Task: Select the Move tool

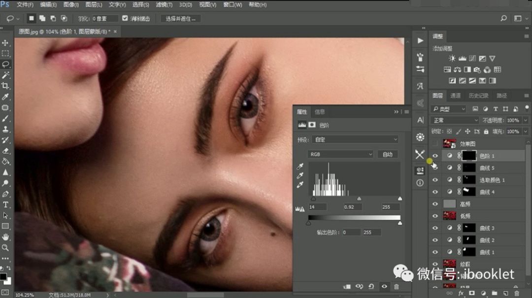Action: [x=6, y=43]
